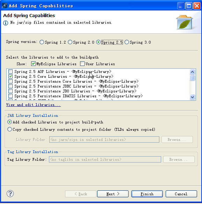Click the Finish button
The image size is (202, 204).
147,194
